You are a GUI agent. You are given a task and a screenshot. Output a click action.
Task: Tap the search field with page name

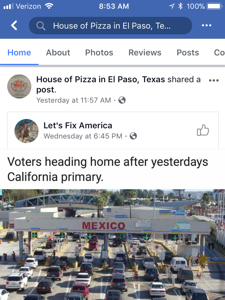[x=111, y=26]
